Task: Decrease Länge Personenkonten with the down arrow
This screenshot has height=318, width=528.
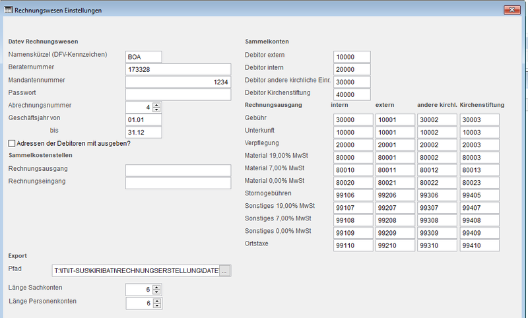Action: [x=157, y=305]
